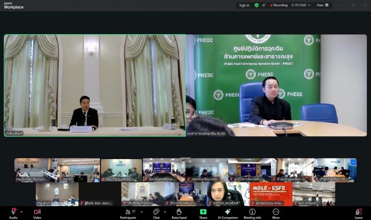Select the GISTDA participant thumbnail
The image size is (371, 220).
point(228,194)
